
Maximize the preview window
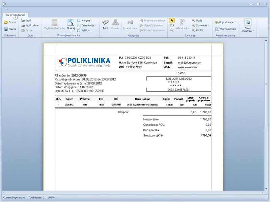point(258,4)
